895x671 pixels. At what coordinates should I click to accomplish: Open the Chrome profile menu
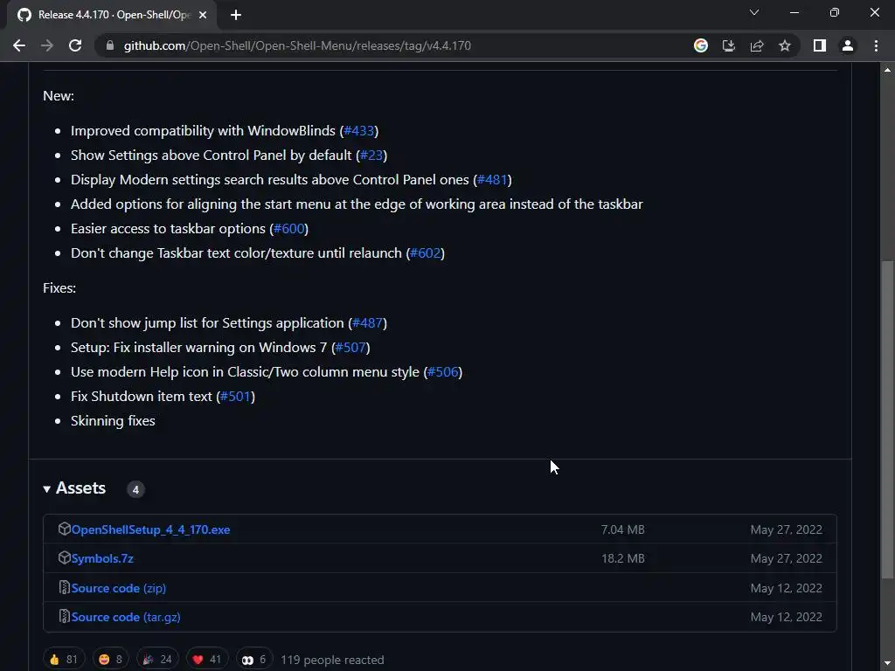[848, 45]
